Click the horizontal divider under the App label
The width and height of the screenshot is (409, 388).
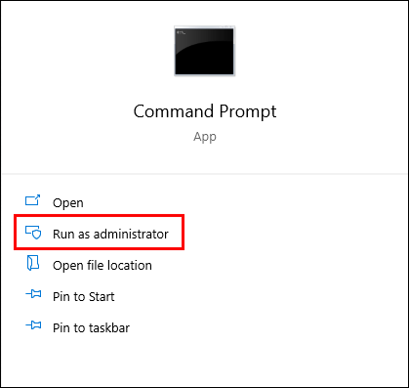[204, 174]
